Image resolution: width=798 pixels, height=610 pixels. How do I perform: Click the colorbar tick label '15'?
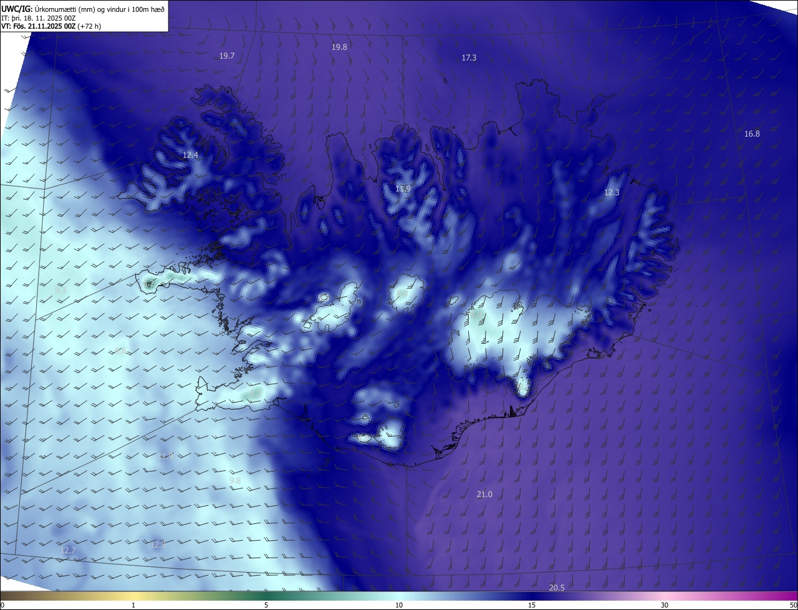tap(532, 606)
